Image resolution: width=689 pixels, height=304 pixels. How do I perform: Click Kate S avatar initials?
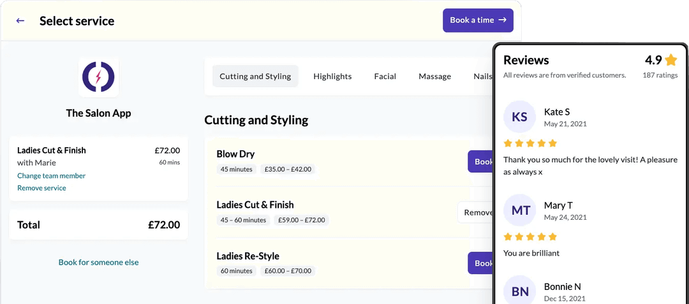coord(520,117)
